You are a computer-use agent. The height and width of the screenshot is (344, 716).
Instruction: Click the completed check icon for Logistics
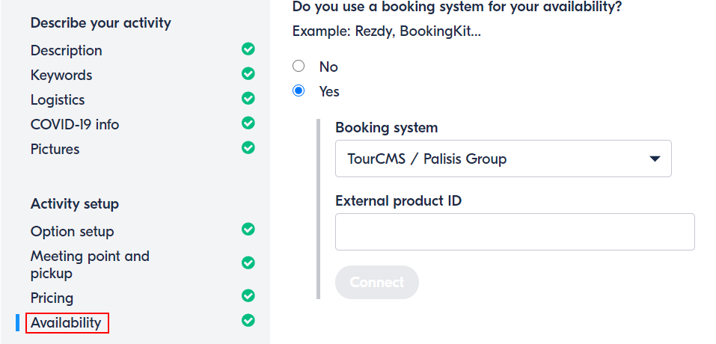click(248, 98)
